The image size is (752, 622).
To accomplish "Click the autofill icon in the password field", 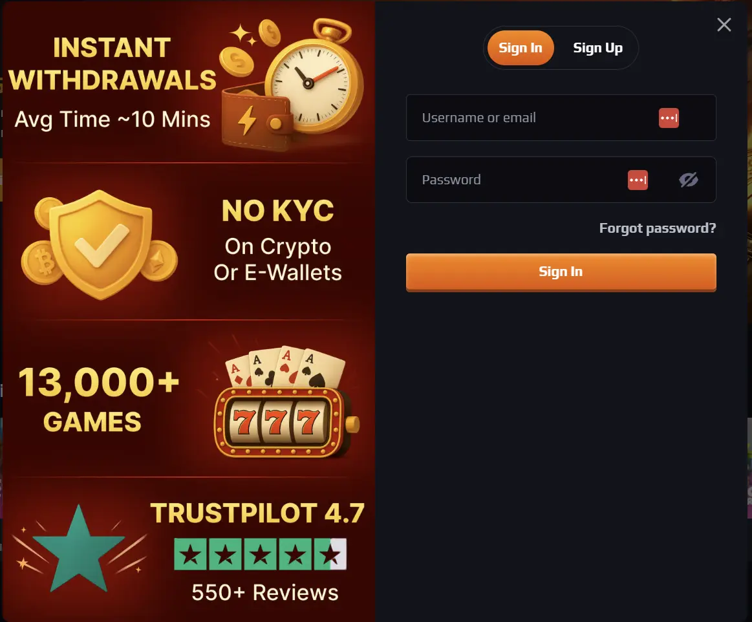I will point(638,180).
